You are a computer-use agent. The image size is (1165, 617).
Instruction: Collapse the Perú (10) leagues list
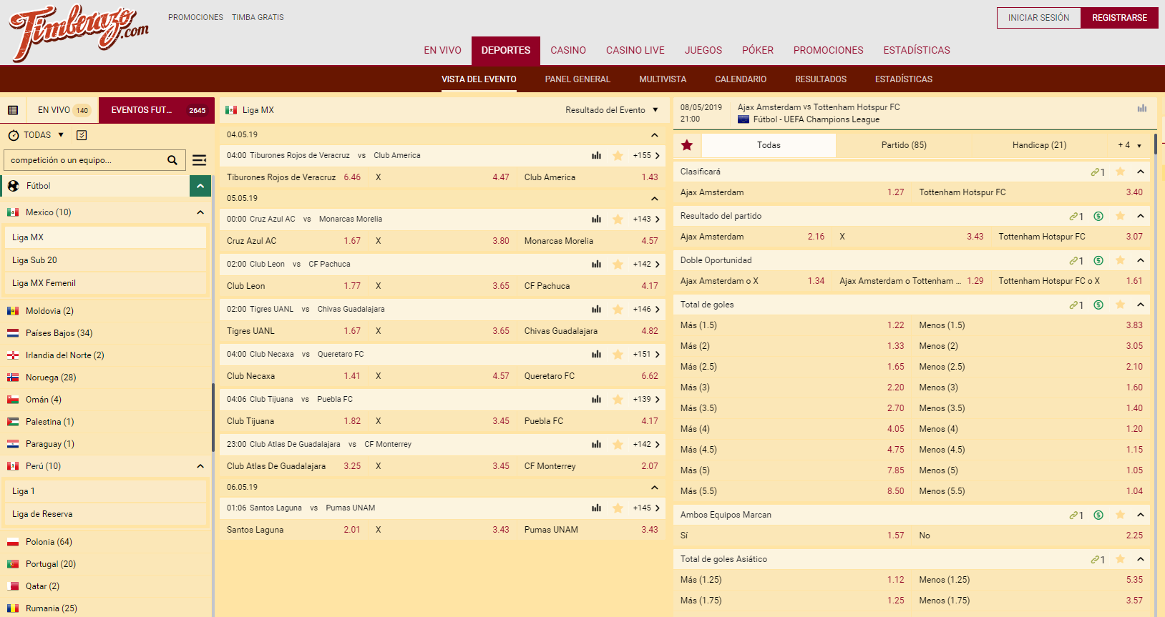click(200, 466)
